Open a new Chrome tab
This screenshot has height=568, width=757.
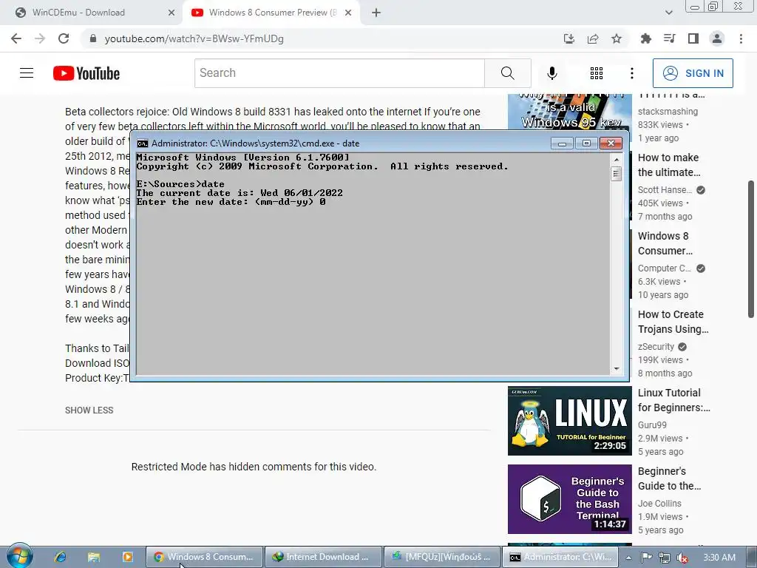coord(376,13)
